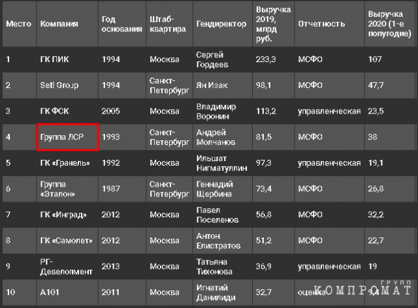Select company cell 'ГК «Гранель»'

point(65,162)
